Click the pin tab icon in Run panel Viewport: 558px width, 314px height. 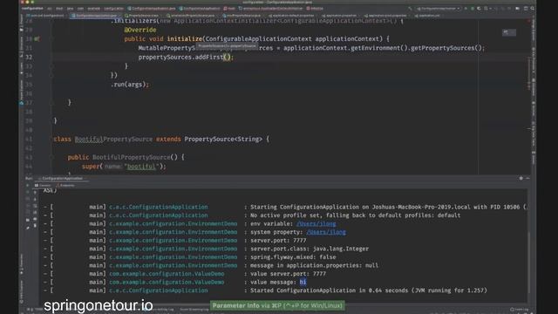pyautogui.click(x=28, y=228)
